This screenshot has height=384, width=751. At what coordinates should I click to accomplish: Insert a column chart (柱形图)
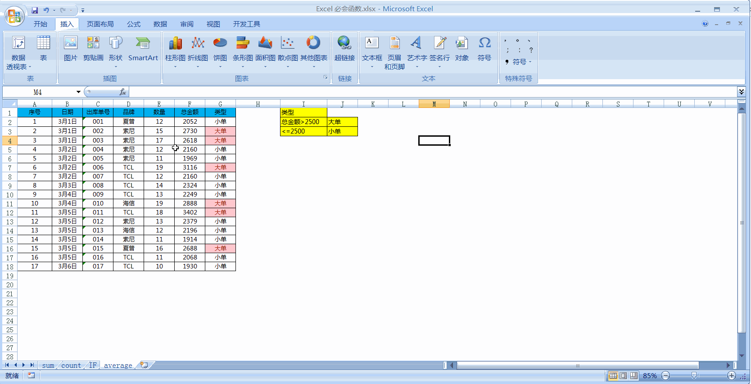(175, 52)
